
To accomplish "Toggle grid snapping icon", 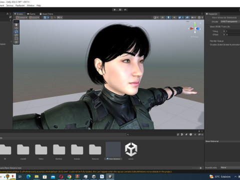I will coord(52,17).
